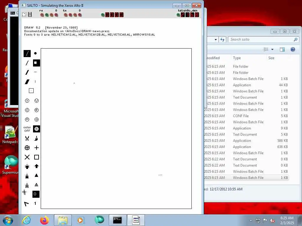This screenshot has height=226, width=302.
Task: Select font 1
Action: pos(35,203)
